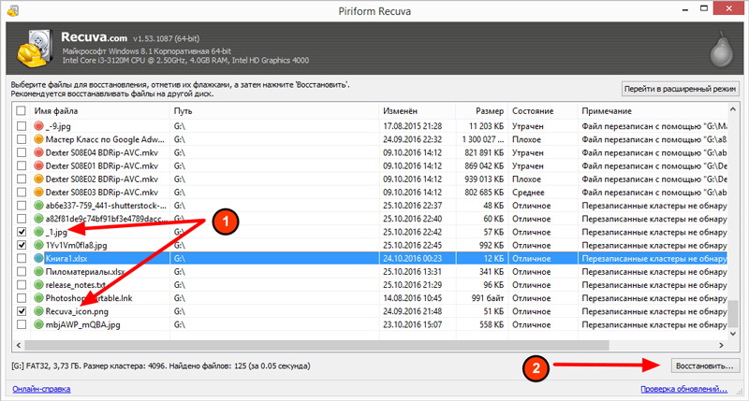Click the status bar G: FAT32 text

161,366
